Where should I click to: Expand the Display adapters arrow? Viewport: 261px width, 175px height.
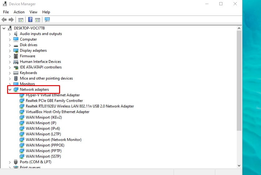point(10,51)
